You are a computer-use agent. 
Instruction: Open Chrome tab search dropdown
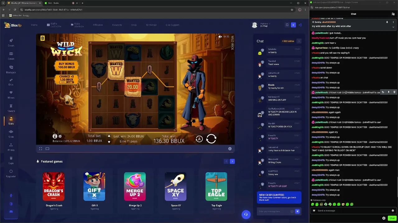coord(3,3)
